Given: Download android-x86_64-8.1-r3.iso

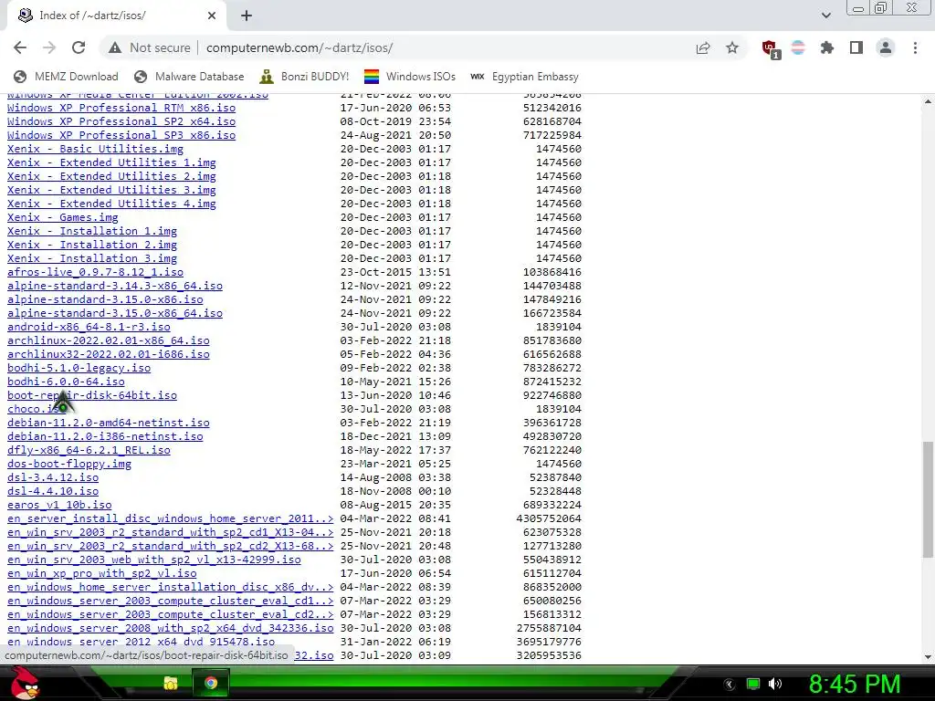Looking at the screenshot, I should [x=89, y=328].
